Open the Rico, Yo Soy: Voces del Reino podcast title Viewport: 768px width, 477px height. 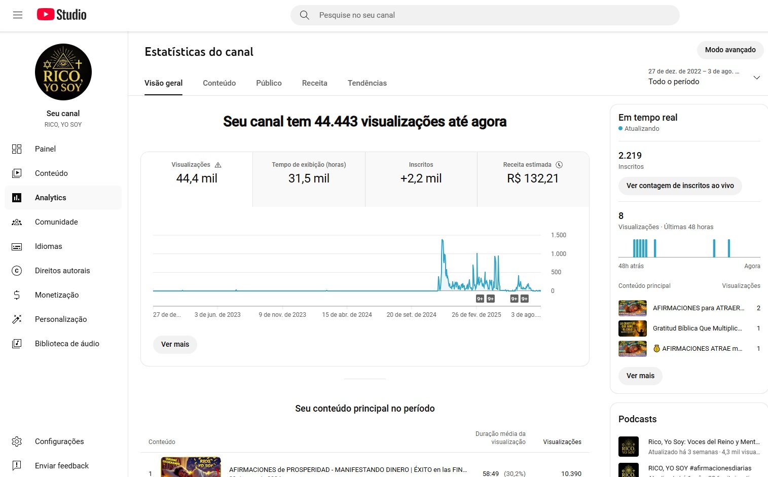tap(704, 442)
